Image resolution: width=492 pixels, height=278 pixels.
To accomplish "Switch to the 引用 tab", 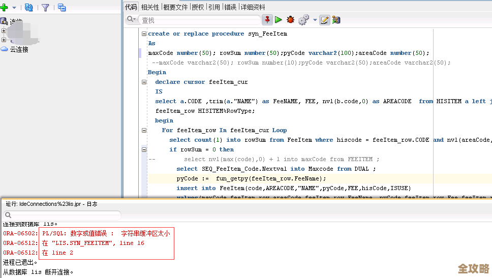I will pos(214,7).
